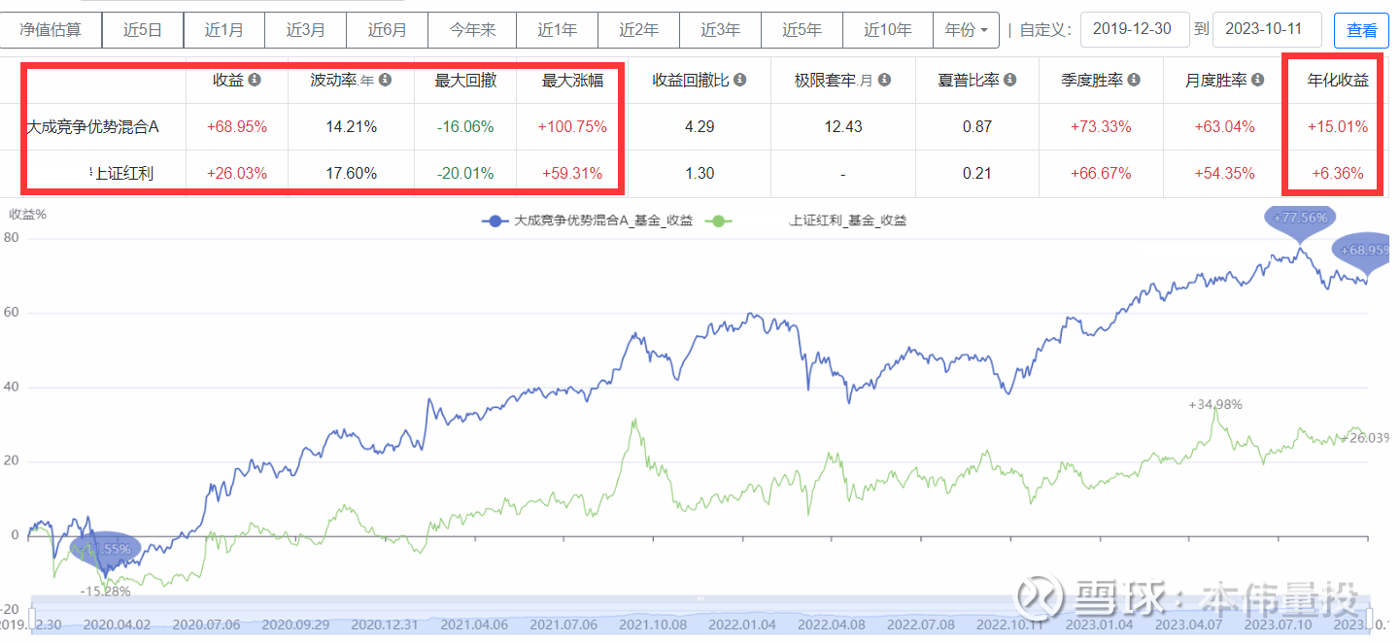Click the start date field 2019-12-30

(x=1135, y=29)
